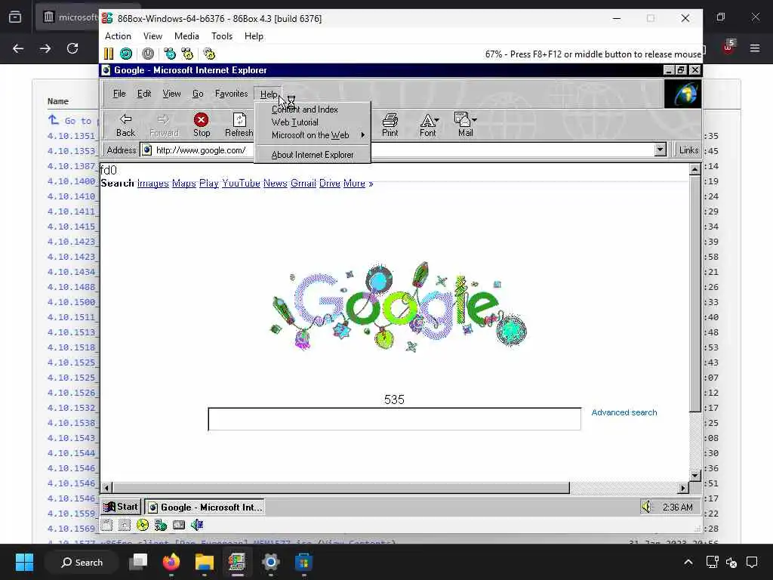Click the volume speaker icon in Windows 95 tray

point(646,507)
